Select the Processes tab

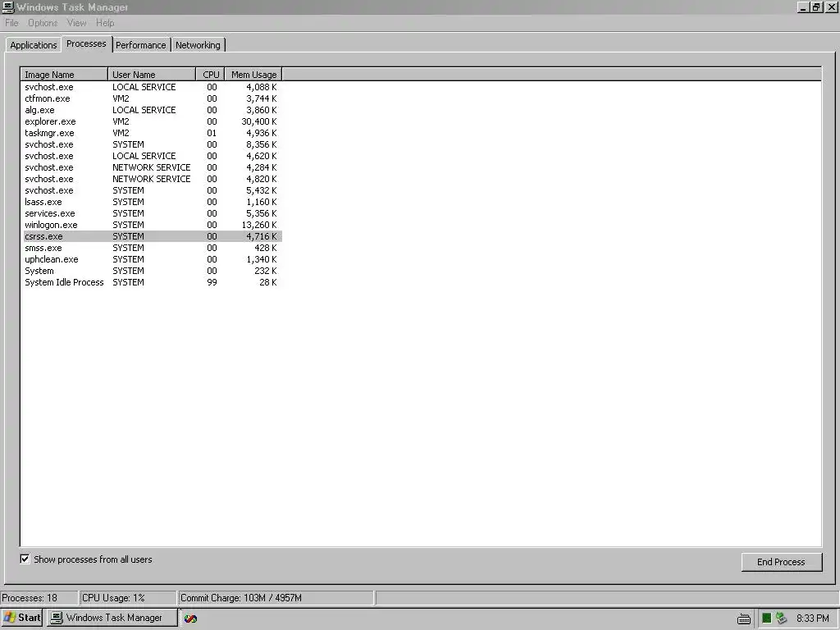[86, 44]
